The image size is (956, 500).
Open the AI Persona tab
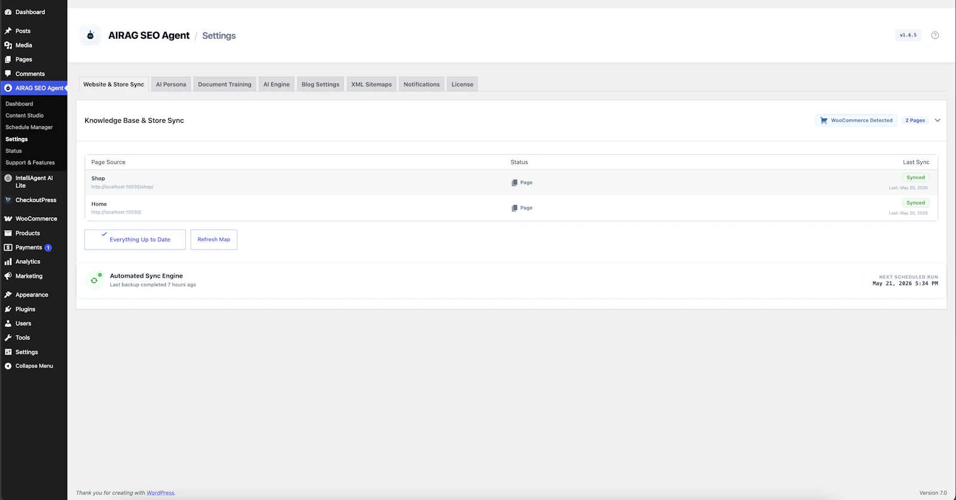coord(171,84)
